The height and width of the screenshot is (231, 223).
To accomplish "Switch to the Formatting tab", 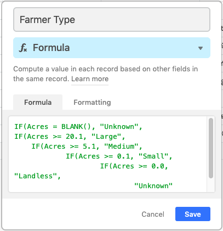I will 92,102.
